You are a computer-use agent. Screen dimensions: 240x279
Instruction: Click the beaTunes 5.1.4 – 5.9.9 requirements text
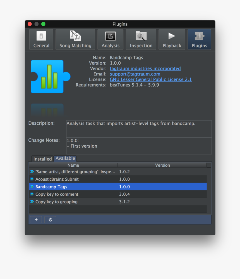pos(134,85)
